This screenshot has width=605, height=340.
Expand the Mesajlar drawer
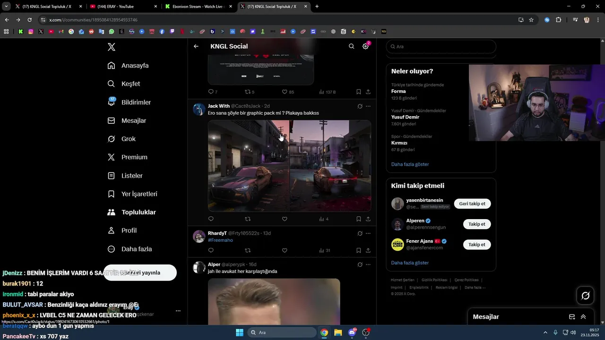coord(583,317)
